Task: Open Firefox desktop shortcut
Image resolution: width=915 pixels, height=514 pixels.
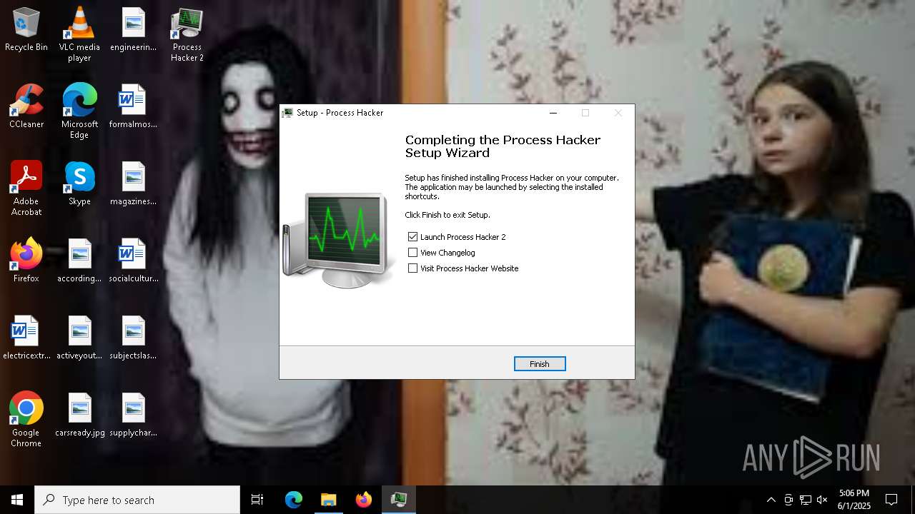Action: point(26,261)
